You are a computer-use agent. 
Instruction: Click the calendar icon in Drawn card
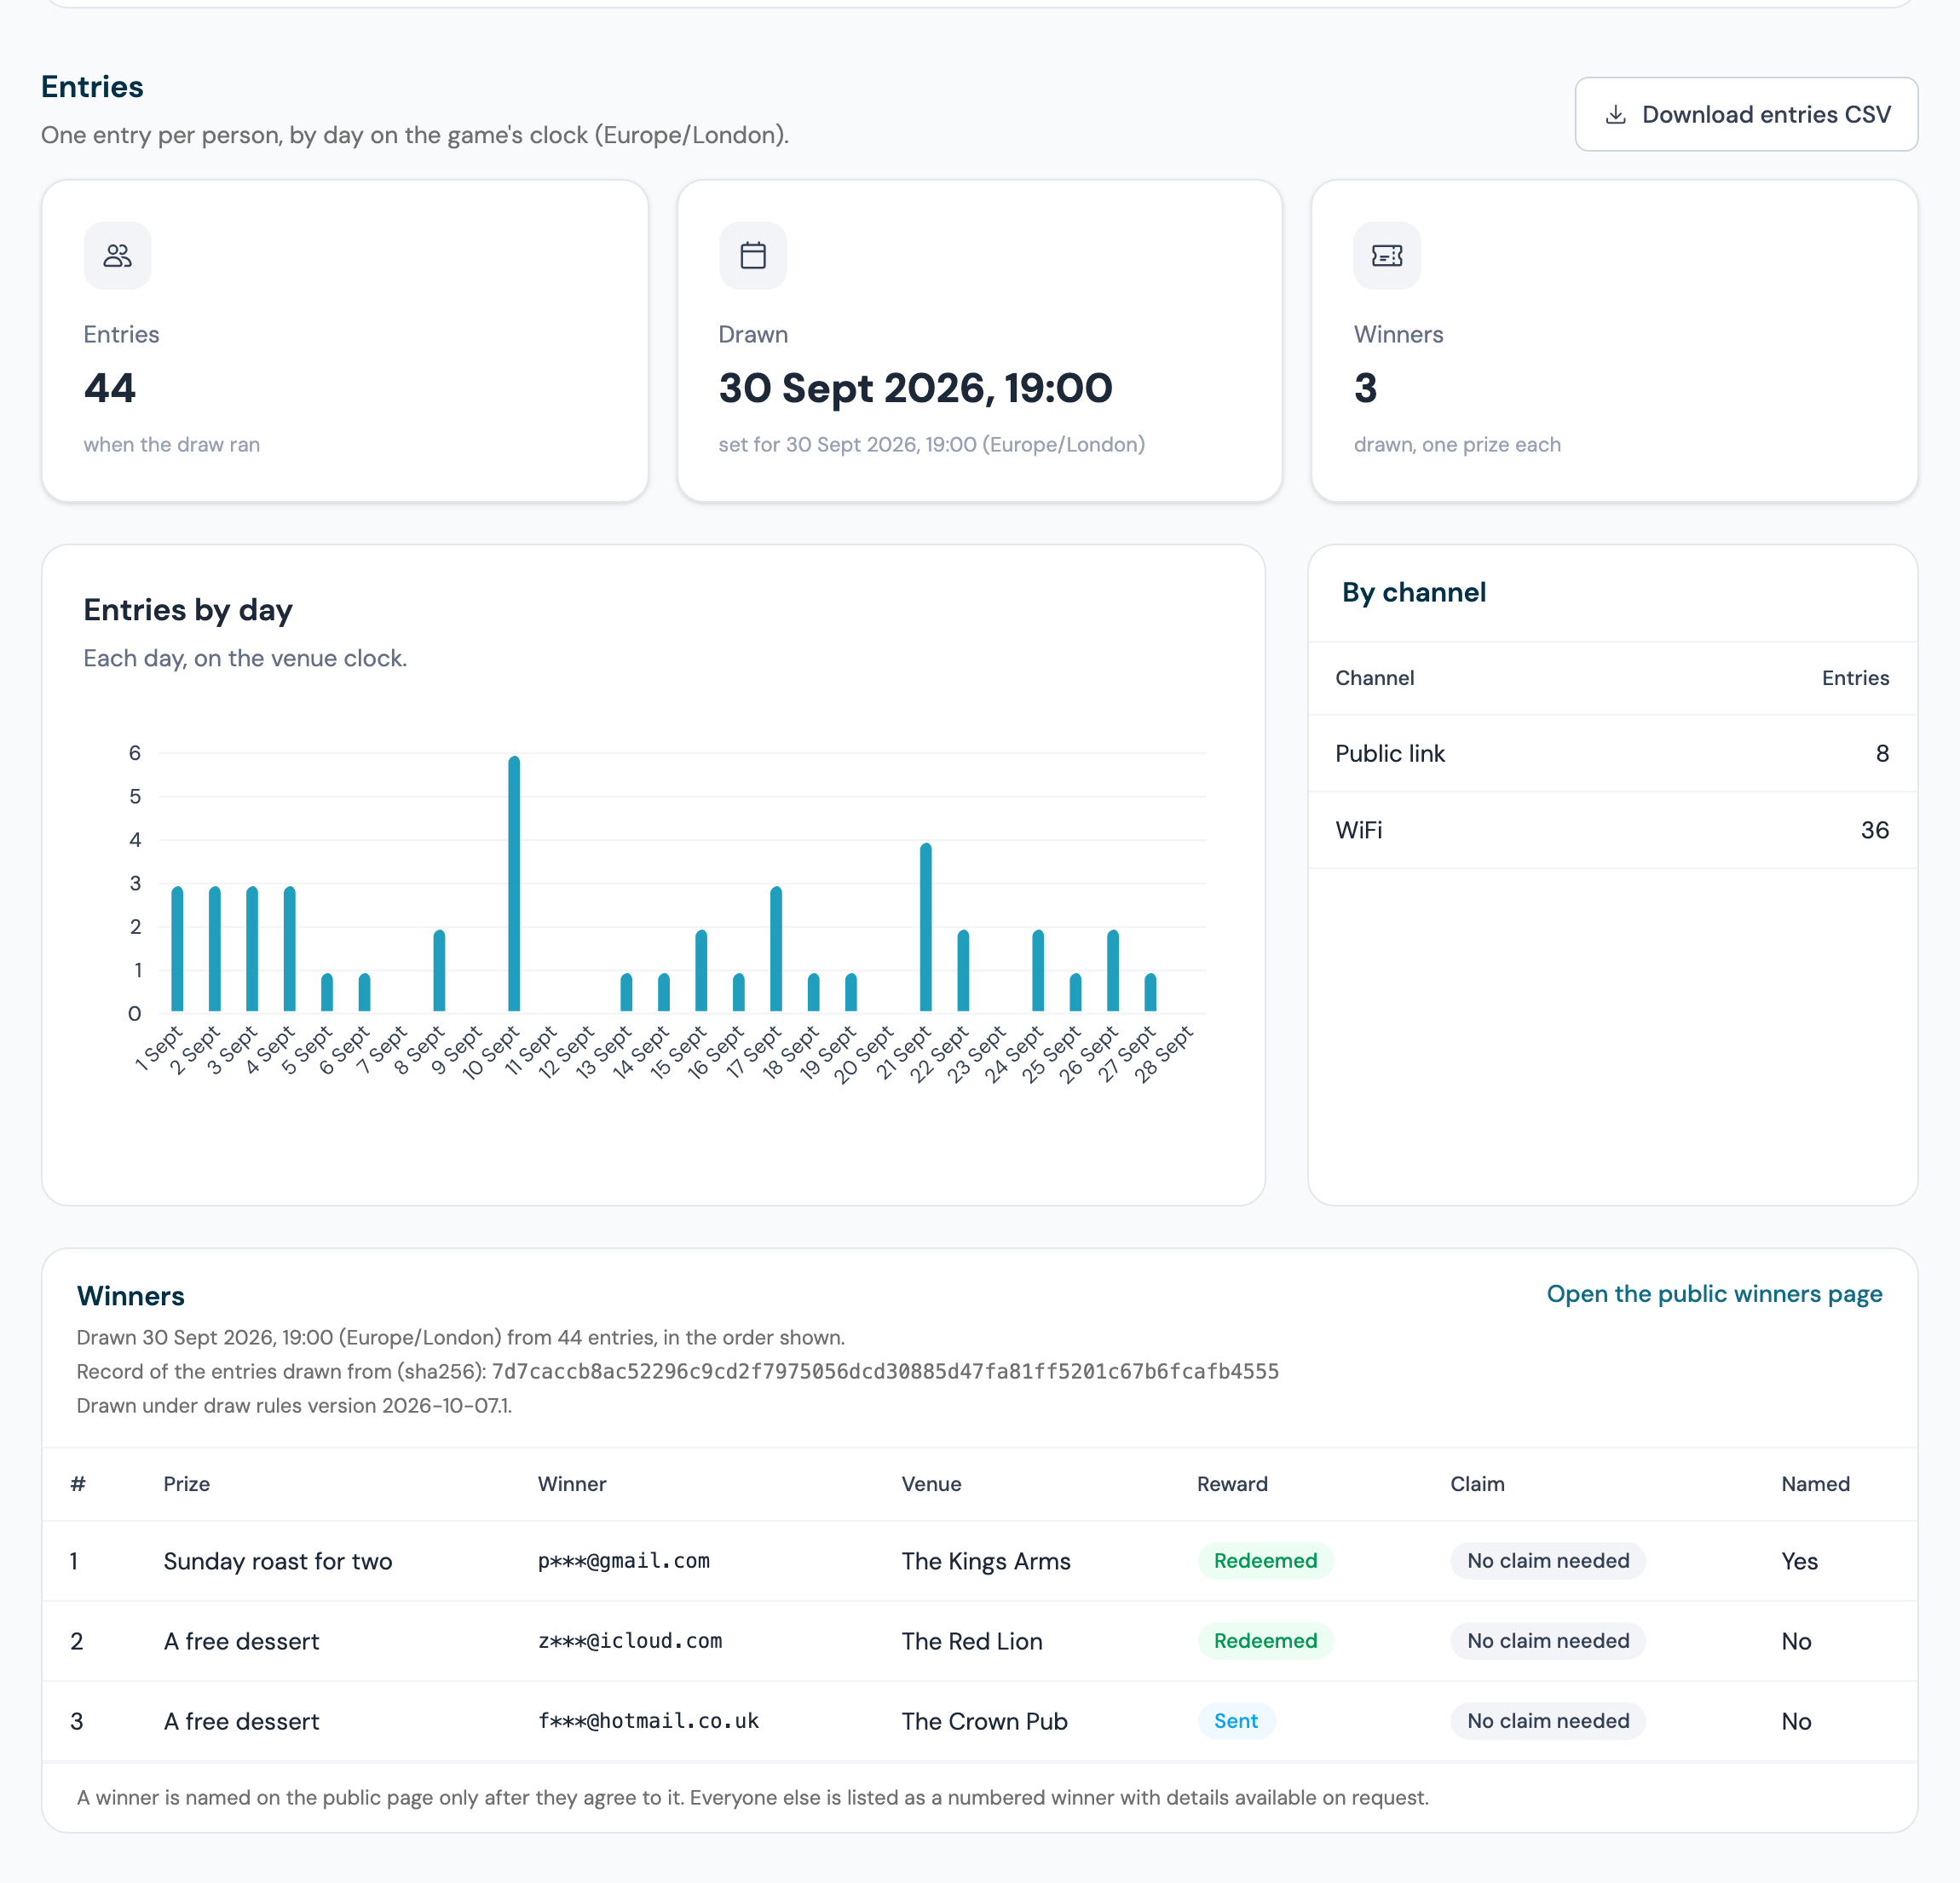753,256
